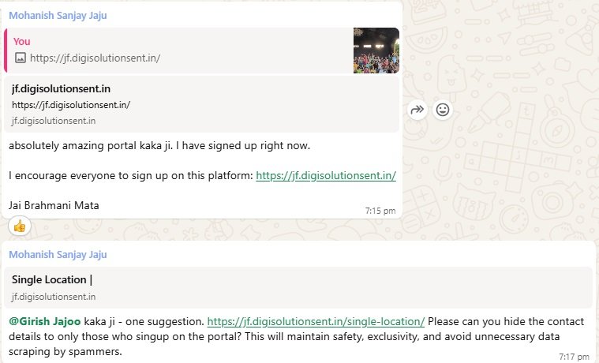Open the bold jf.digisolutionsent.in preview title
Viewport: 599px width, 363px height.
(61, 89)
